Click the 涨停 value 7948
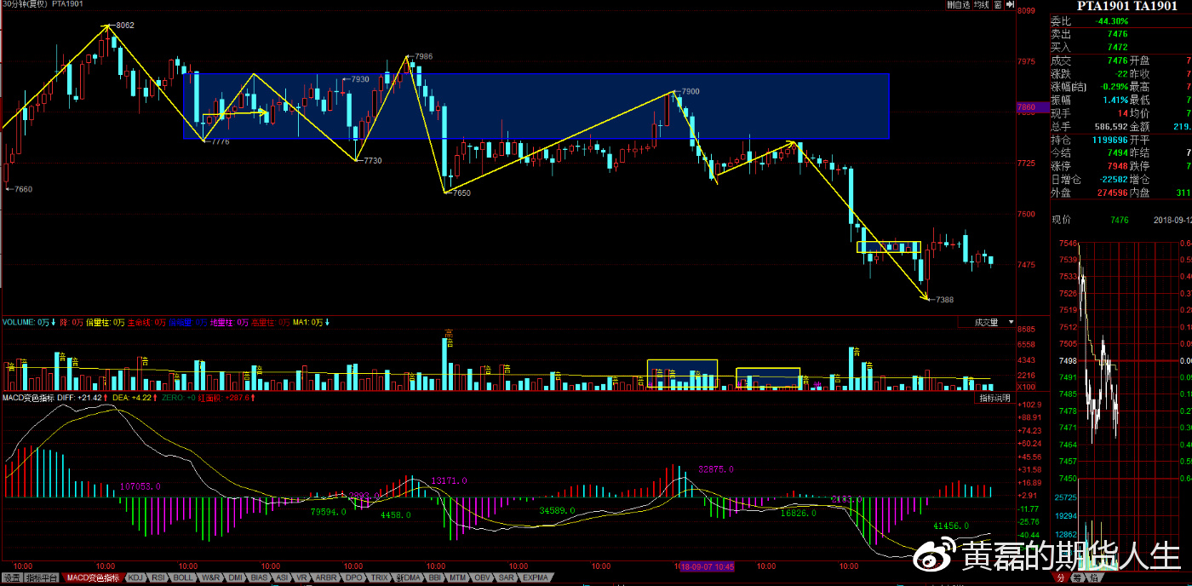Screen dimensions: 1192x586 pyautogui.click(x=1117, y=166)
